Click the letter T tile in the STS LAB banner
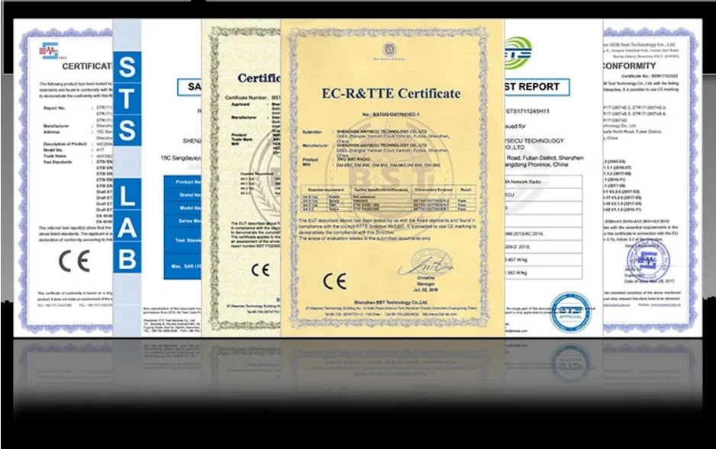 [x=127, y=98]
